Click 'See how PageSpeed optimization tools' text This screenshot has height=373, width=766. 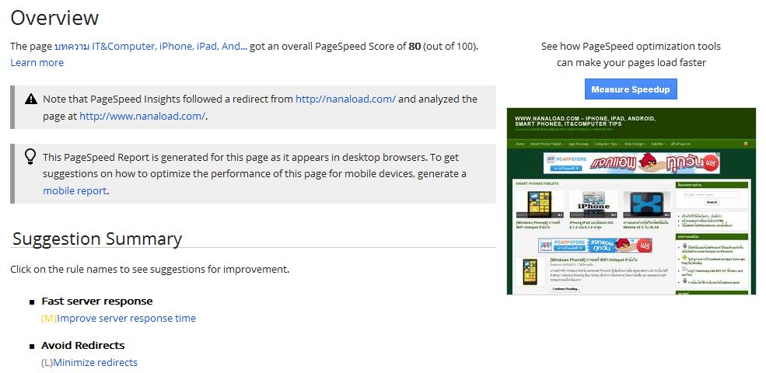click(x=631, y=47)
